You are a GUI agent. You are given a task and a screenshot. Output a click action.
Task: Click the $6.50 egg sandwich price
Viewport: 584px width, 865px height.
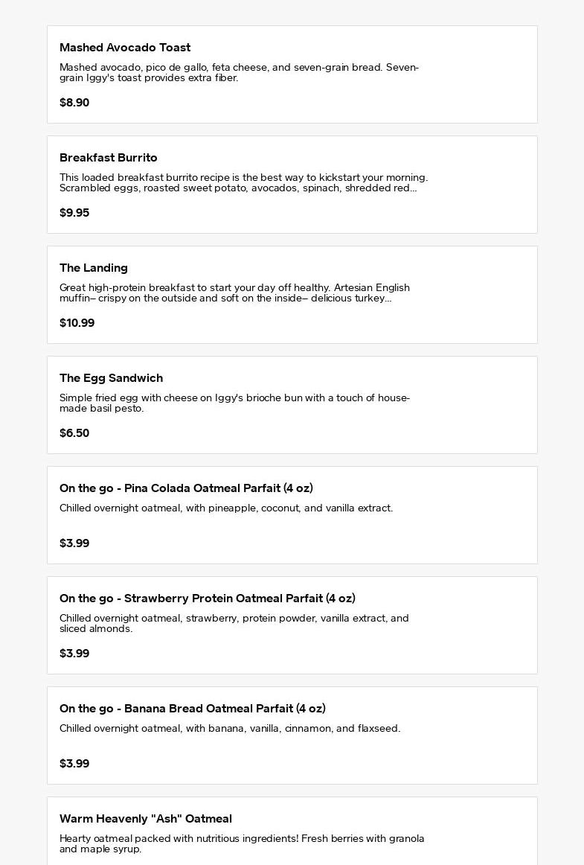[74, 433]
